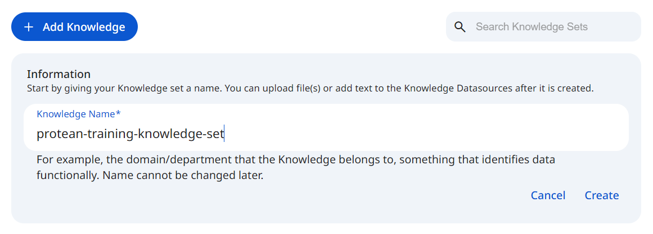The height and width of the screenshot is (234, 653).
Task: Click the magnifying glass search icon
Action: pos(460,27)
